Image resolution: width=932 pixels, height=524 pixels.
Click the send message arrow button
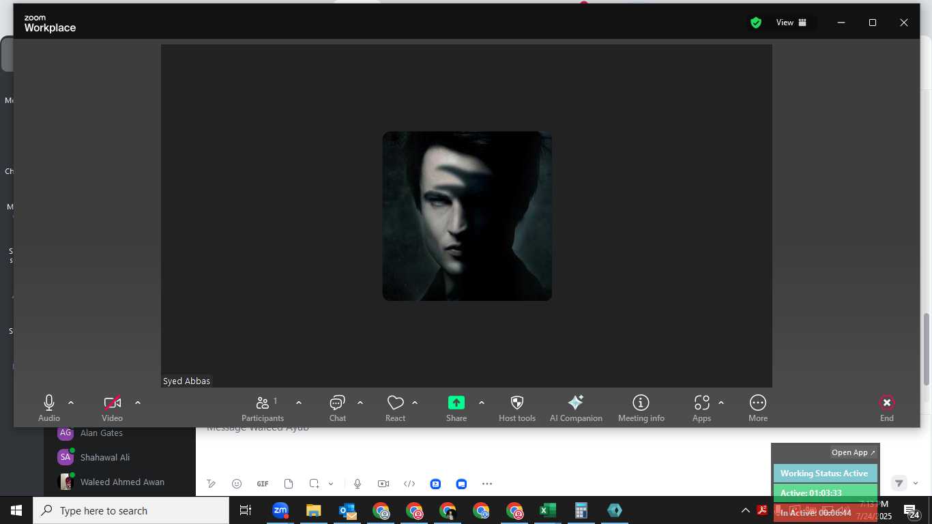click(899, 483)
